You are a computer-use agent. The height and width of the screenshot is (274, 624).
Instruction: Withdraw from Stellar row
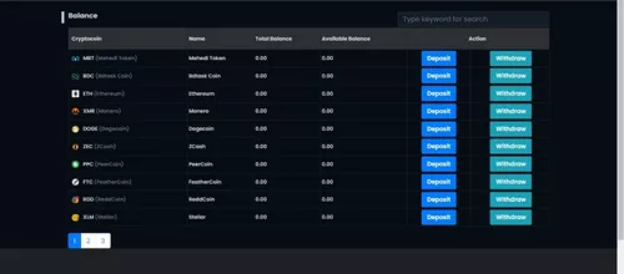click(511, 217)
